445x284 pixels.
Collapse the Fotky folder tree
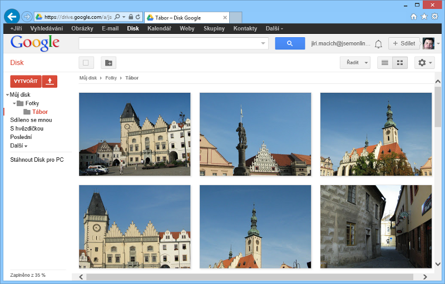(x=15, y=103)
